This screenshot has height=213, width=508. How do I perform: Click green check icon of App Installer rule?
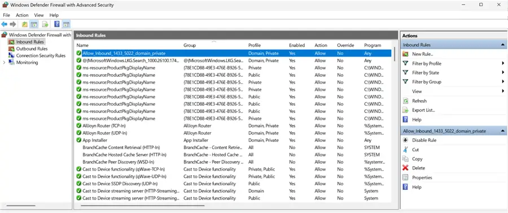point(78,140)
